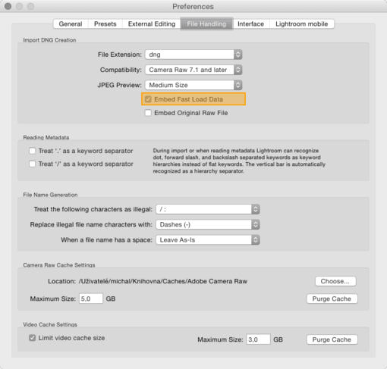
Task: Click the File Extension label
Action: [120, 55]
